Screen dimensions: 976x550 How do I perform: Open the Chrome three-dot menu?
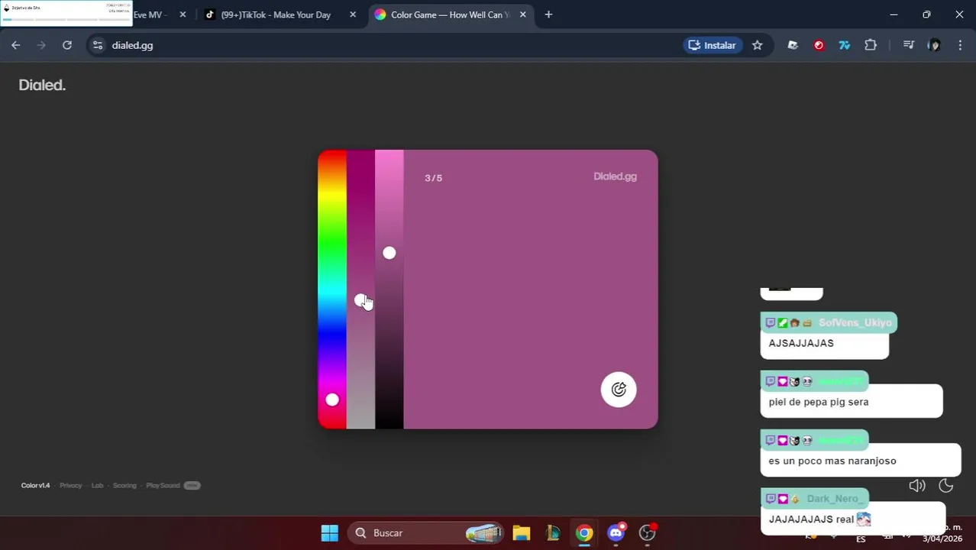960,45
